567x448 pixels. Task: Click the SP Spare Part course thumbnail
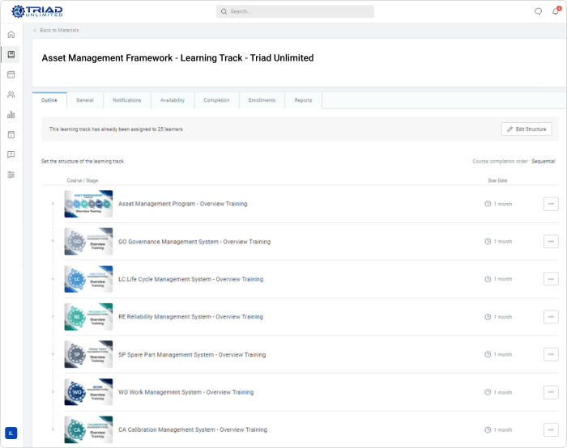88,354
